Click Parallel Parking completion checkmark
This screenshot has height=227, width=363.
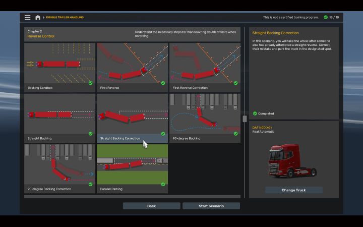tap(163, 184)
